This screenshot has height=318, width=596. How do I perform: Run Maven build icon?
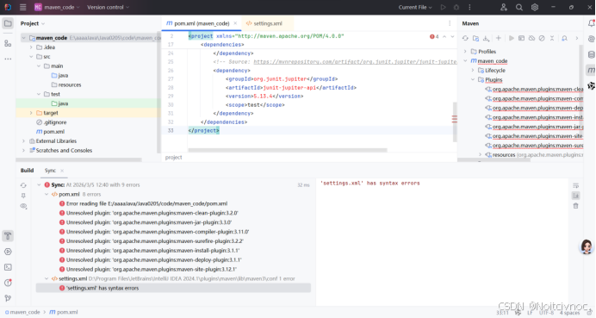click(x=512, y=38)
